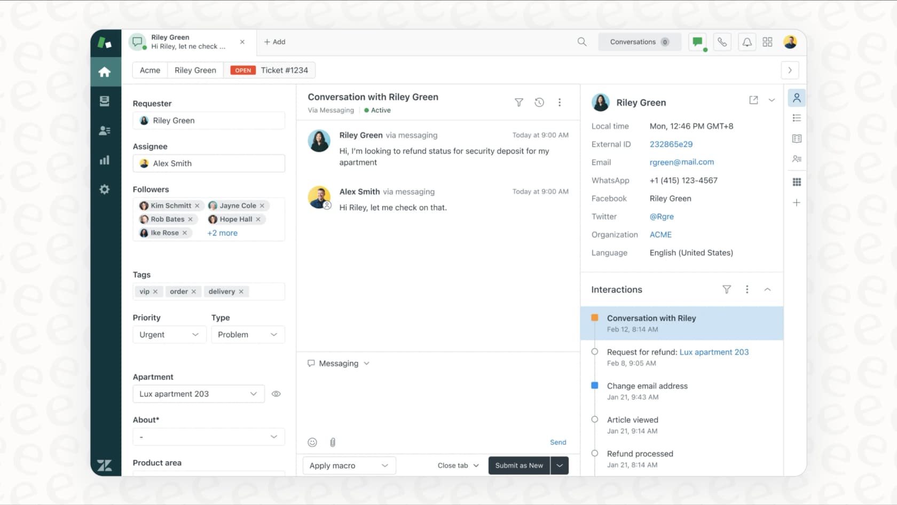This screenshot has height=505, width=897.
Task: Open the User context panel icon
Action: pos(797,98)
